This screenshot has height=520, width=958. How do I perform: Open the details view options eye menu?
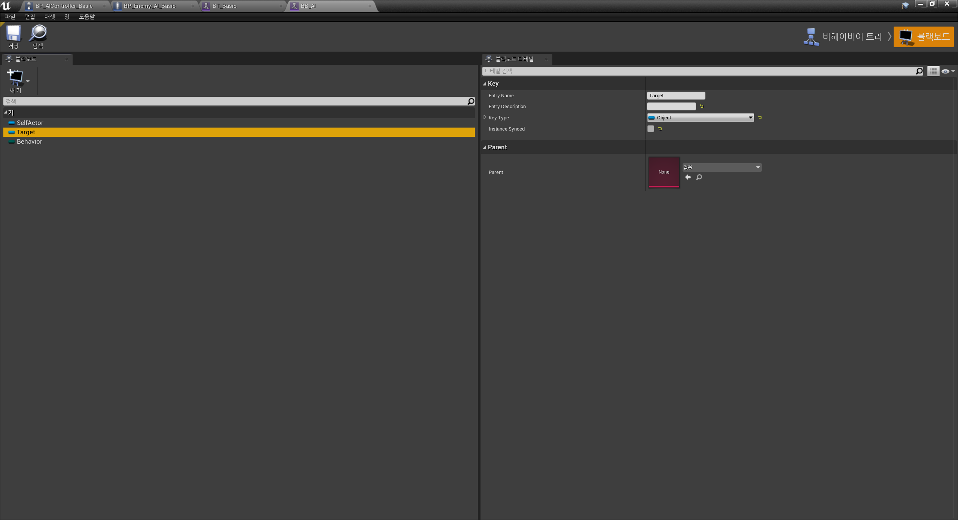point(948,71)
